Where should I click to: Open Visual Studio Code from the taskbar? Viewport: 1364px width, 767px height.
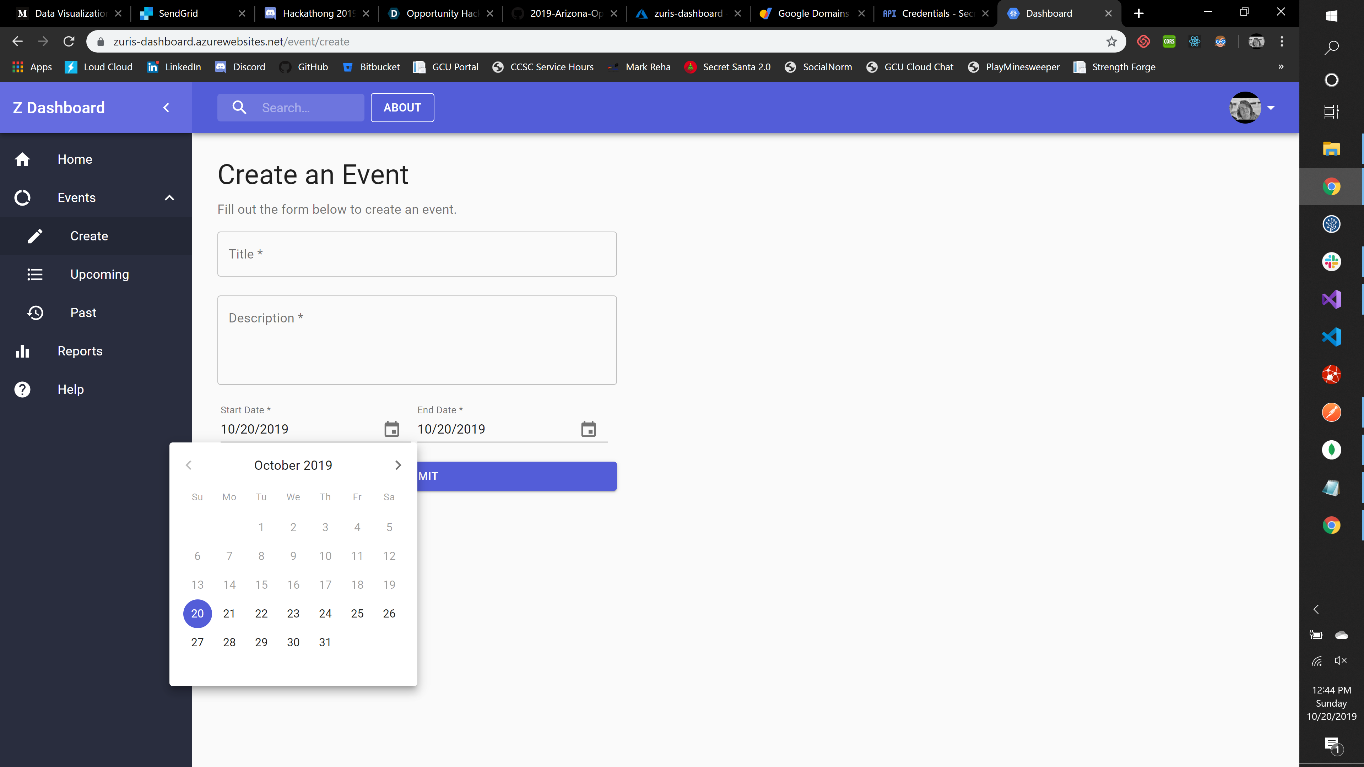(x=1331, y=337)
